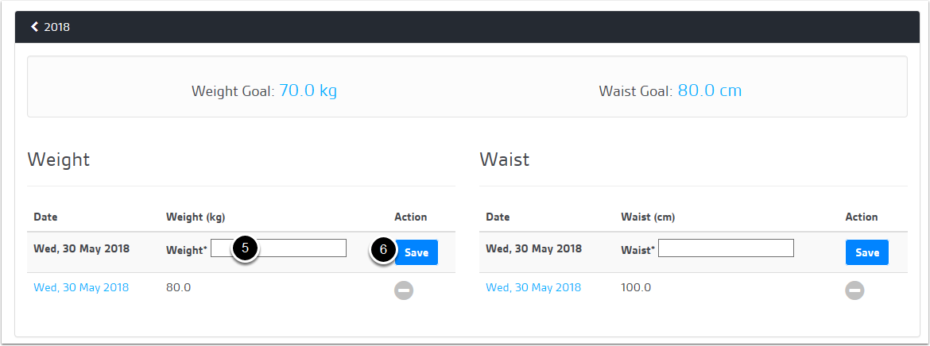930x346 pixels.
Task: Click the Action header in Waist table
Action: click(x=861, y=217)
